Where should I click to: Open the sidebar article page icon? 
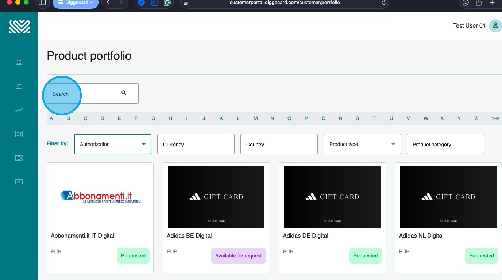tap(19, 134)
